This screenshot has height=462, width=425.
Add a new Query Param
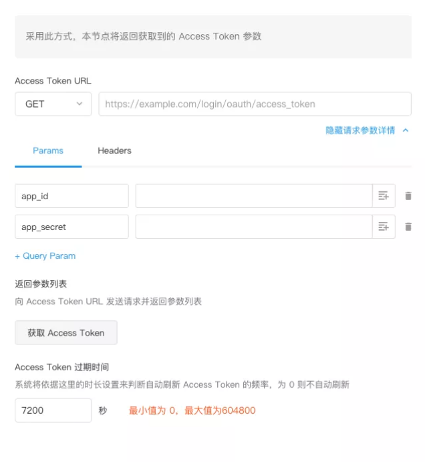point(45,255)
